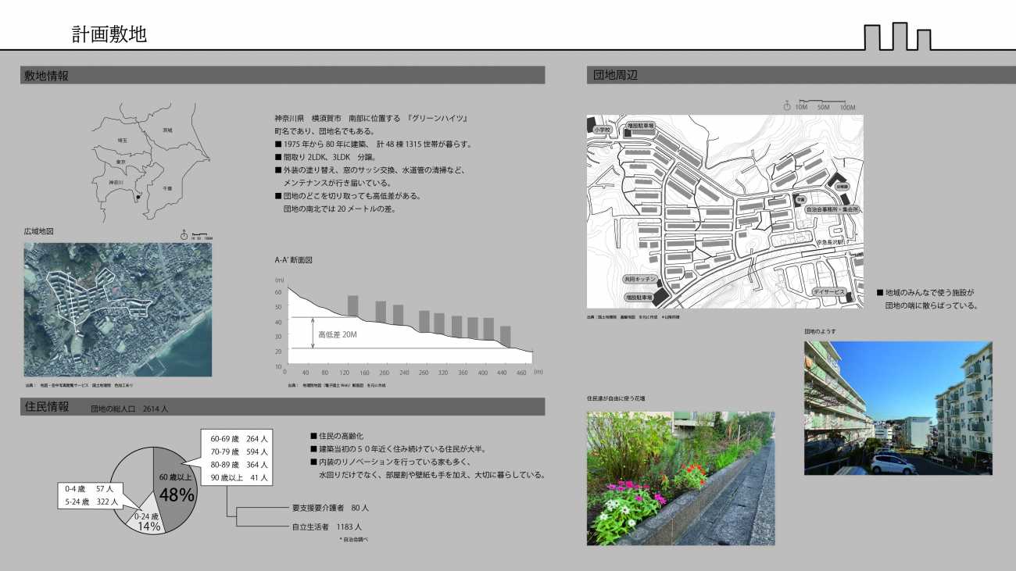Screen dimensions: 1016x571
Task: Open the flower bed photo
Action: [680, 478]
